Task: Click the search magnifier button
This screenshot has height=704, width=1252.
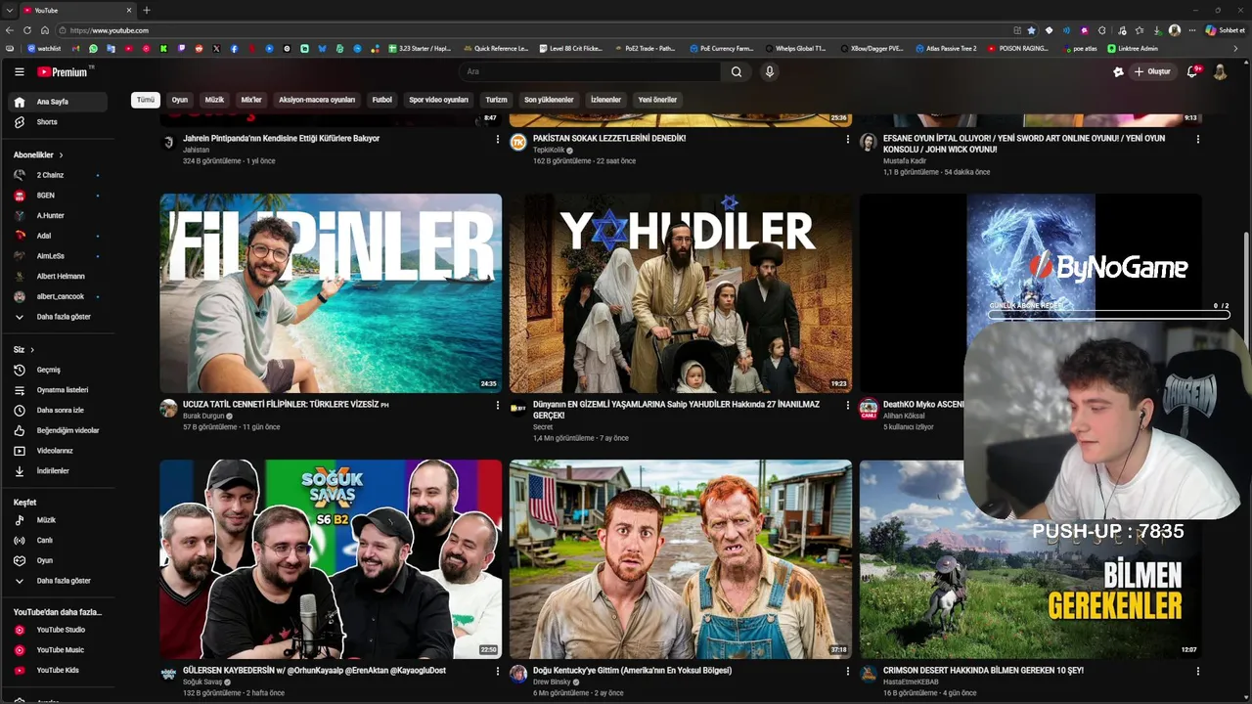Action: (737, 71)
